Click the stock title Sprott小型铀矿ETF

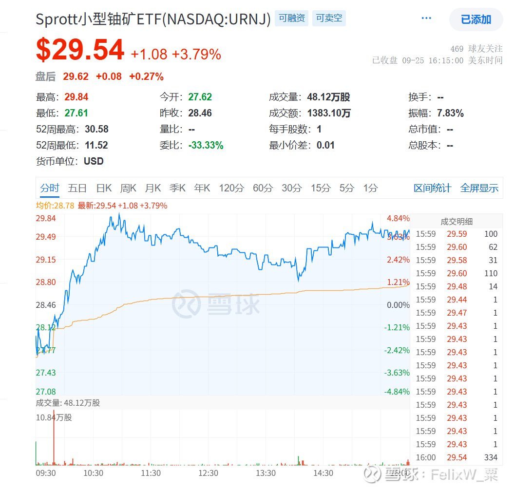click(x=153, y=19)
